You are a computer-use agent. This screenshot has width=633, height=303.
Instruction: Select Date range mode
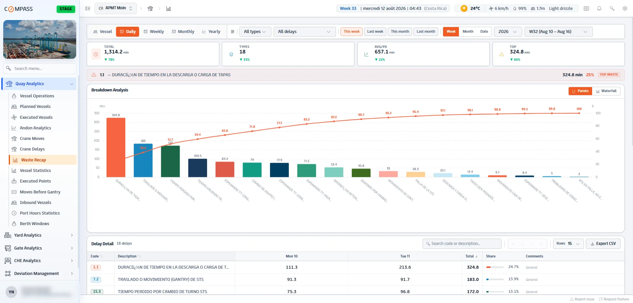tap(484, 32)
